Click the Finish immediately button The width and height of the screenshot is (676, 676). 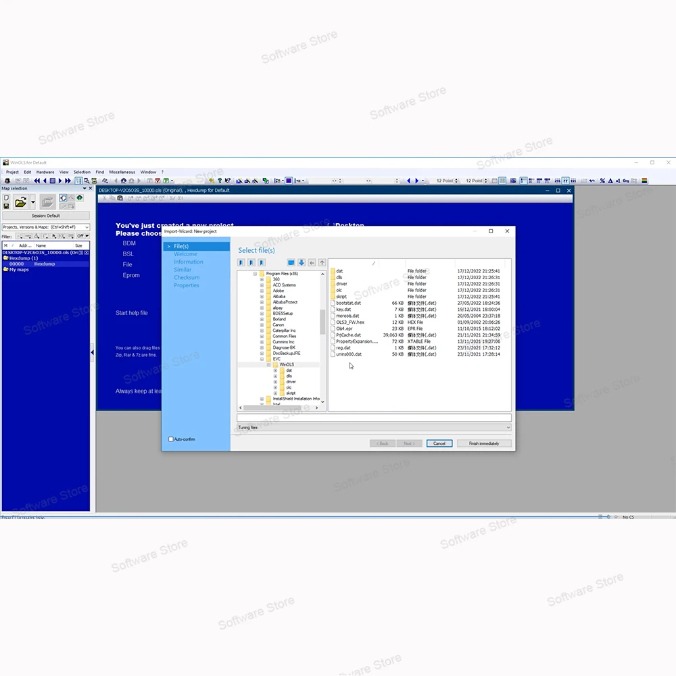pos(484,443)
